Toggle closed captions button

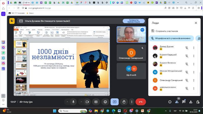[96, 102]
